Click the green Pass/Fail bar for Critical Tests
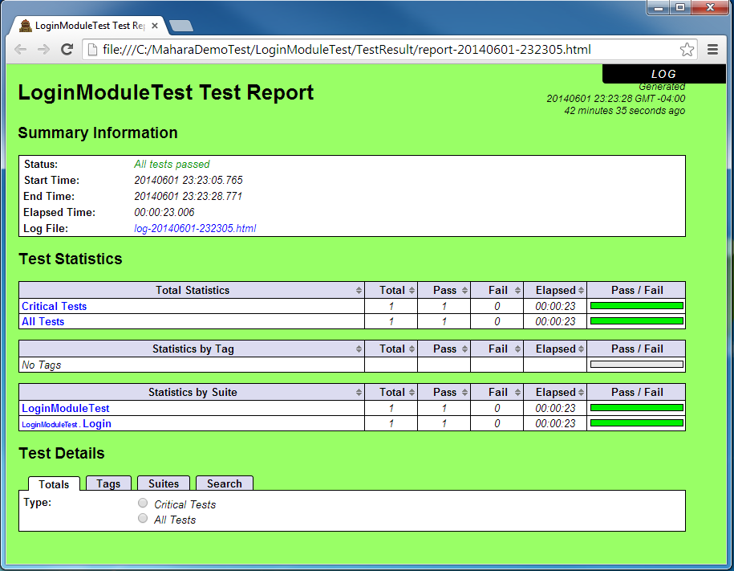The height and width of the screenshot is (571, 734). (x=636, y=306)
